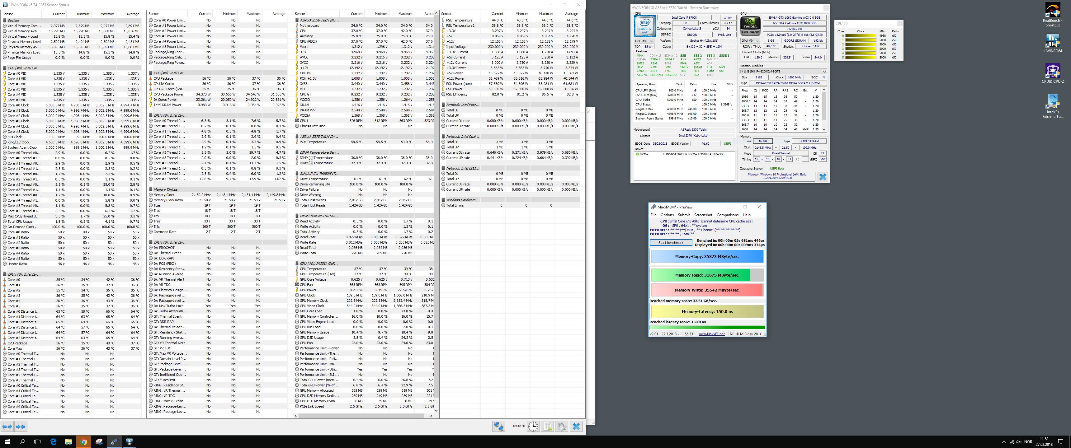Click the Memory-Write result bar

707,290
